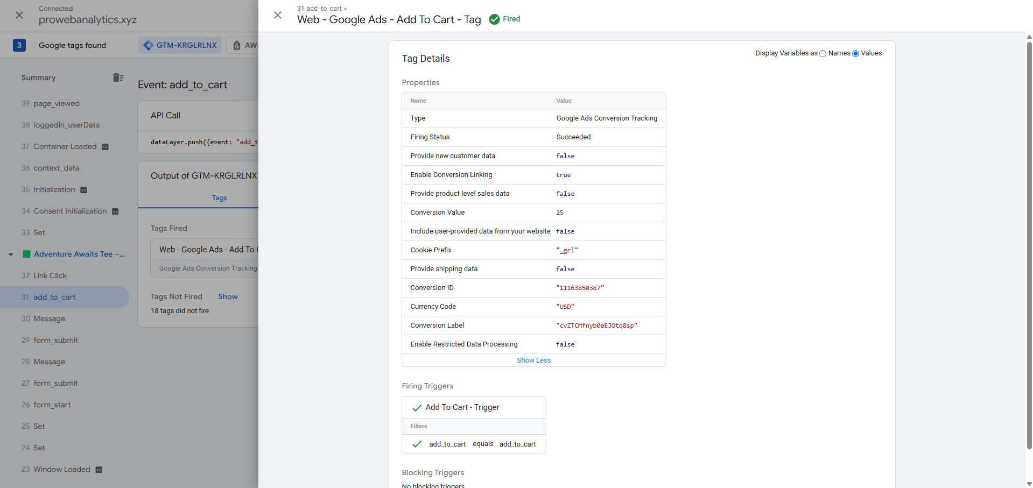Click API icon beside Window Loaded
1033x488 pixels.
pyautogui.click(x=99, y=470)
